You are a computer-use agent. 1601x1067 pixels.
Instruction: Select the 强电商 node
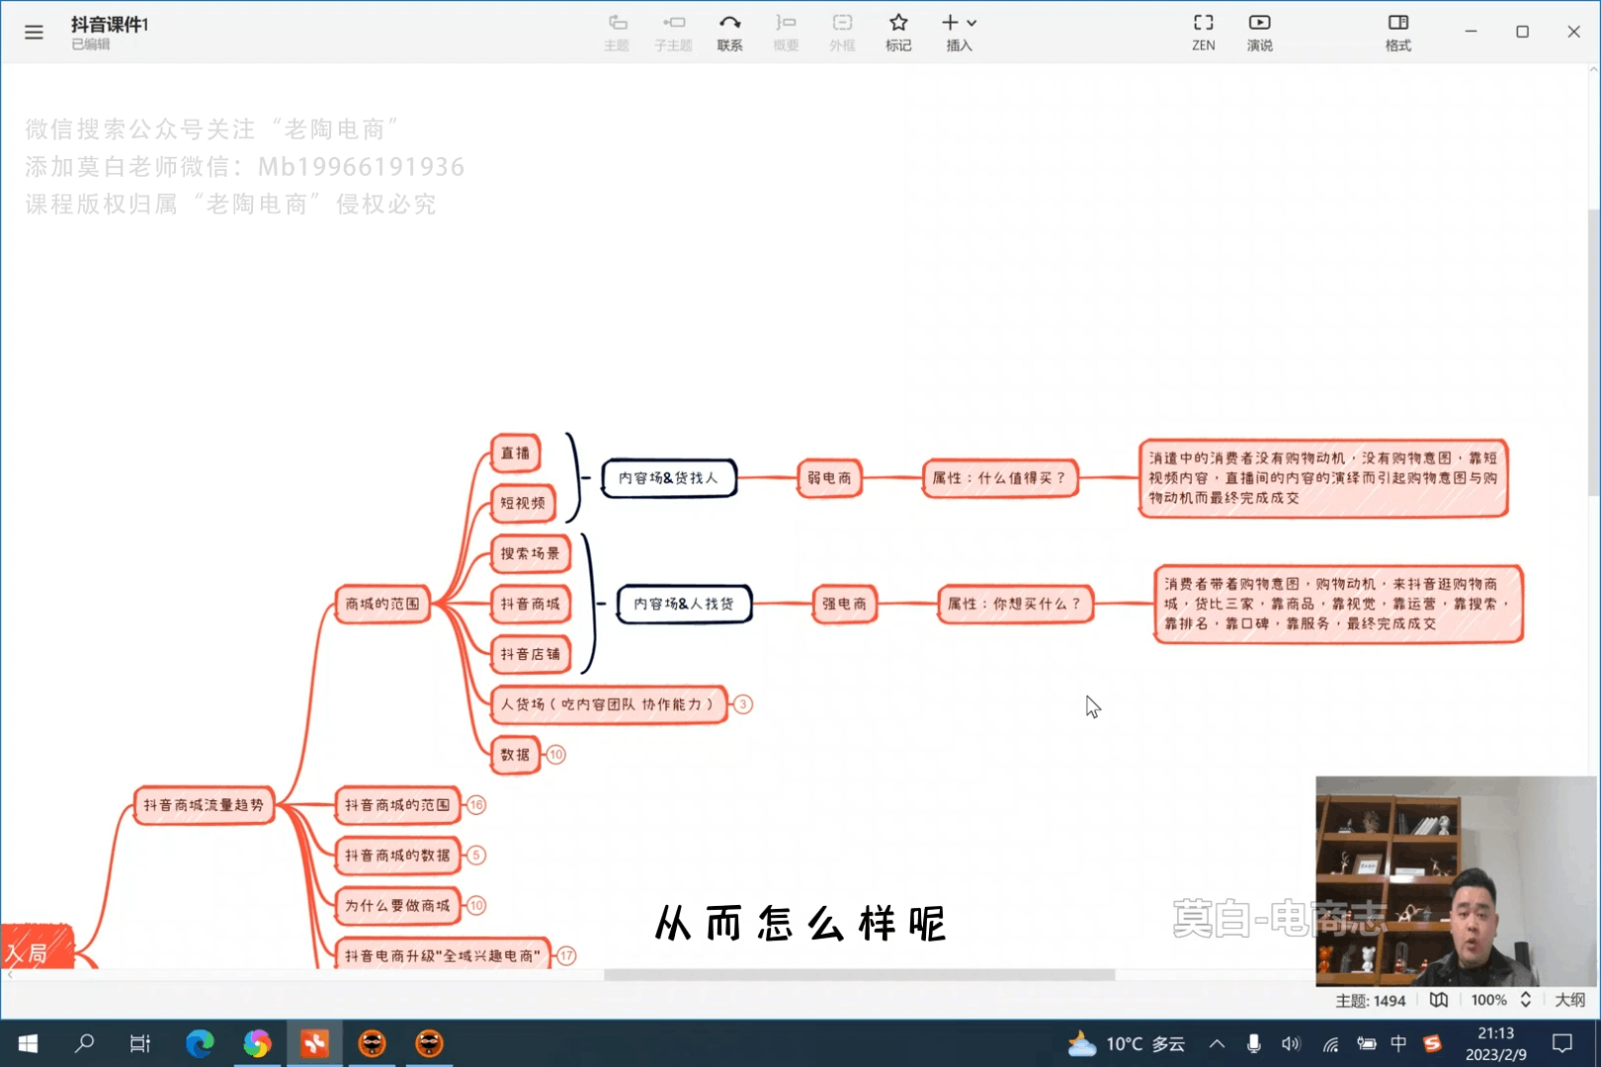[844, 604]
